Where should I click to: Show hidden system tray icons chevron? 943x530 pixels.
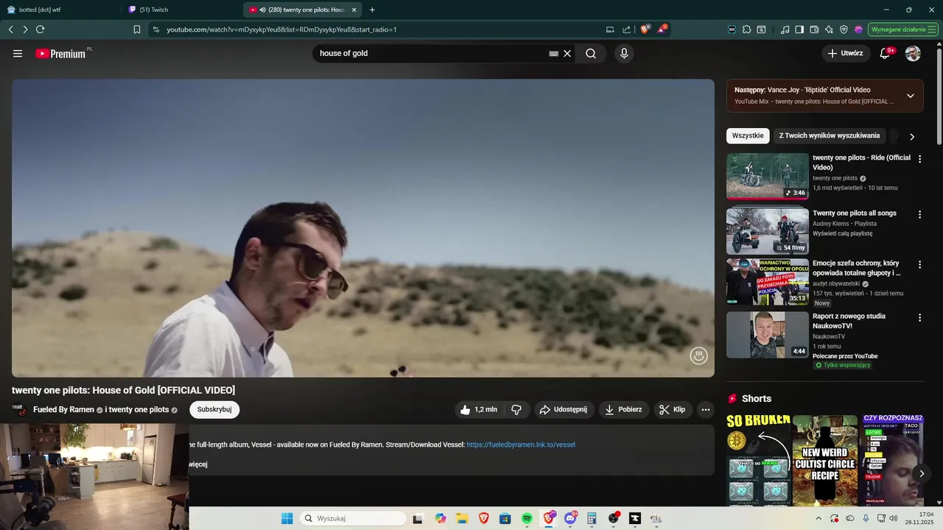(x=818, y=518)
